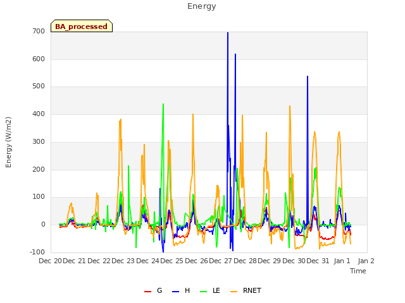Click the Dec 23 x-axis date label
405x303 pixels.
[x=123, y=261]
